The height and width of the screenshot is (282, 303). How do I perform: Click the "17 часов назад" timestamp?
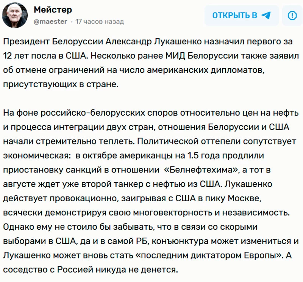[x=99, y=22]
